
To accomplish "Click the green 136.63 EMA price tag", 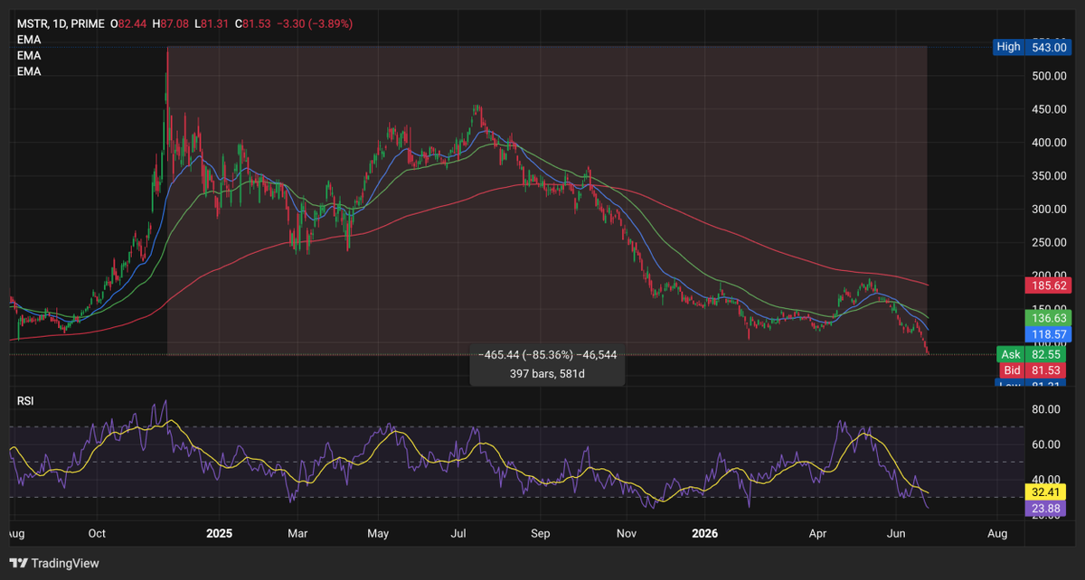I will point(1048,318).
